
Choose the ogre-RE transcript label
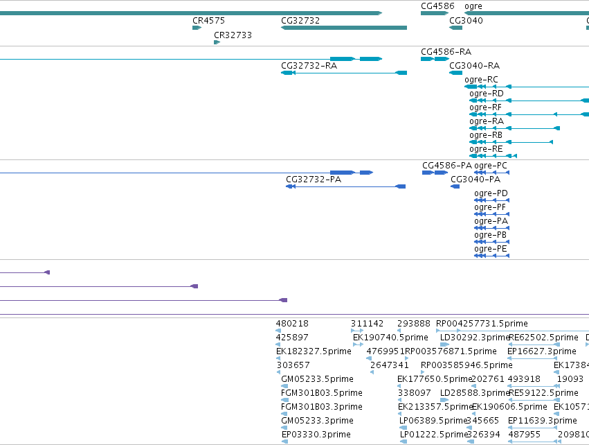point(486,149)
